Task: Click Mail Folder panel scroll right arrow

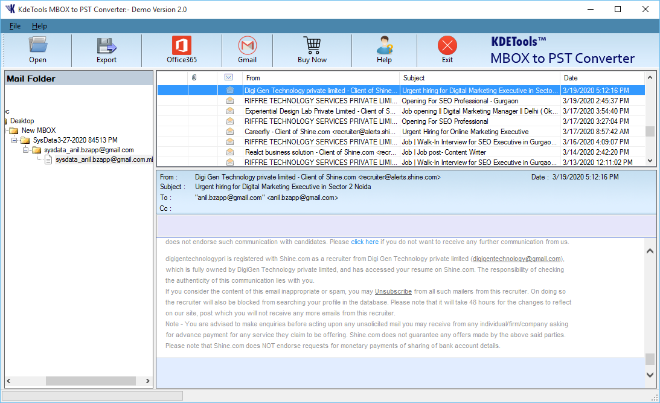Action: pos(148,381)
